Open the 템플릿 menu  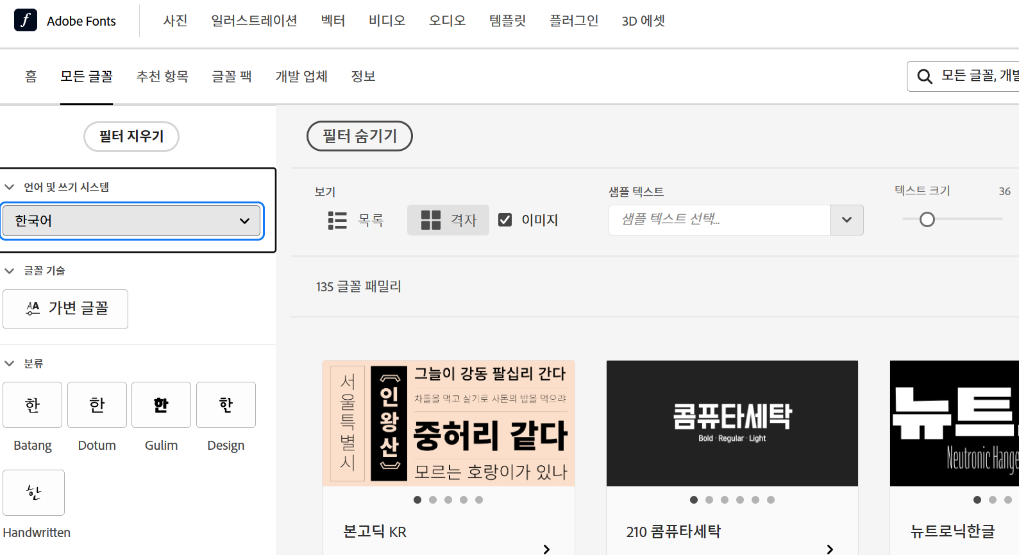point(508,21)
